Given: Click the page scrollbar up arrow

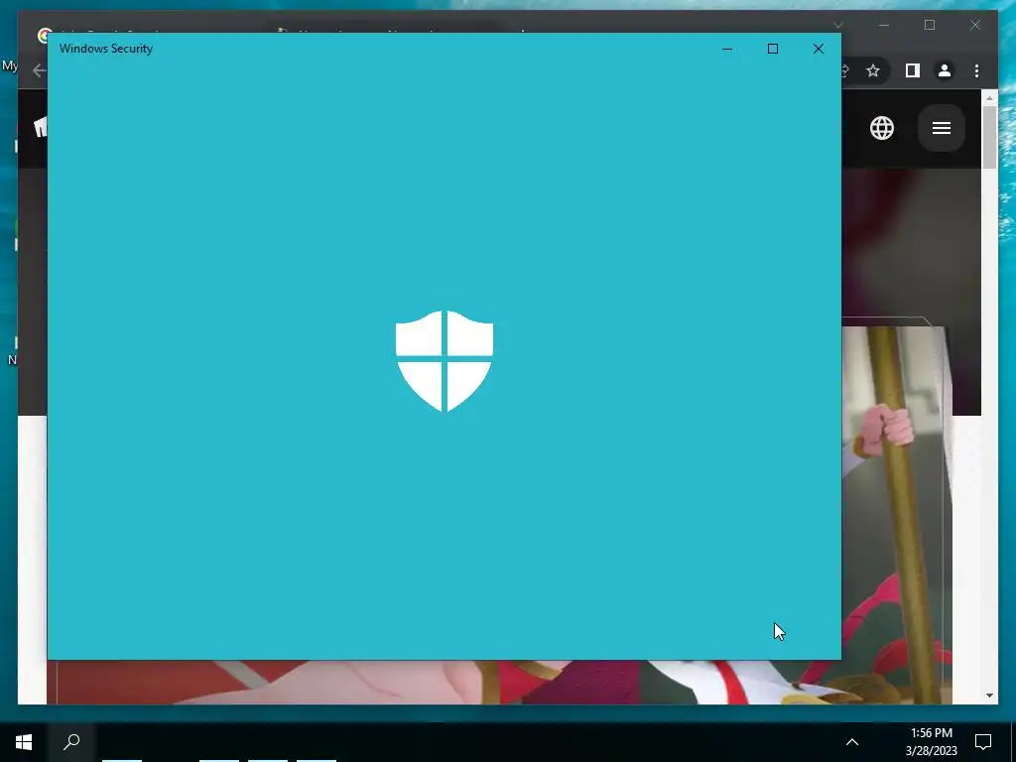Looking at the screenshot, I should [989, 98].
